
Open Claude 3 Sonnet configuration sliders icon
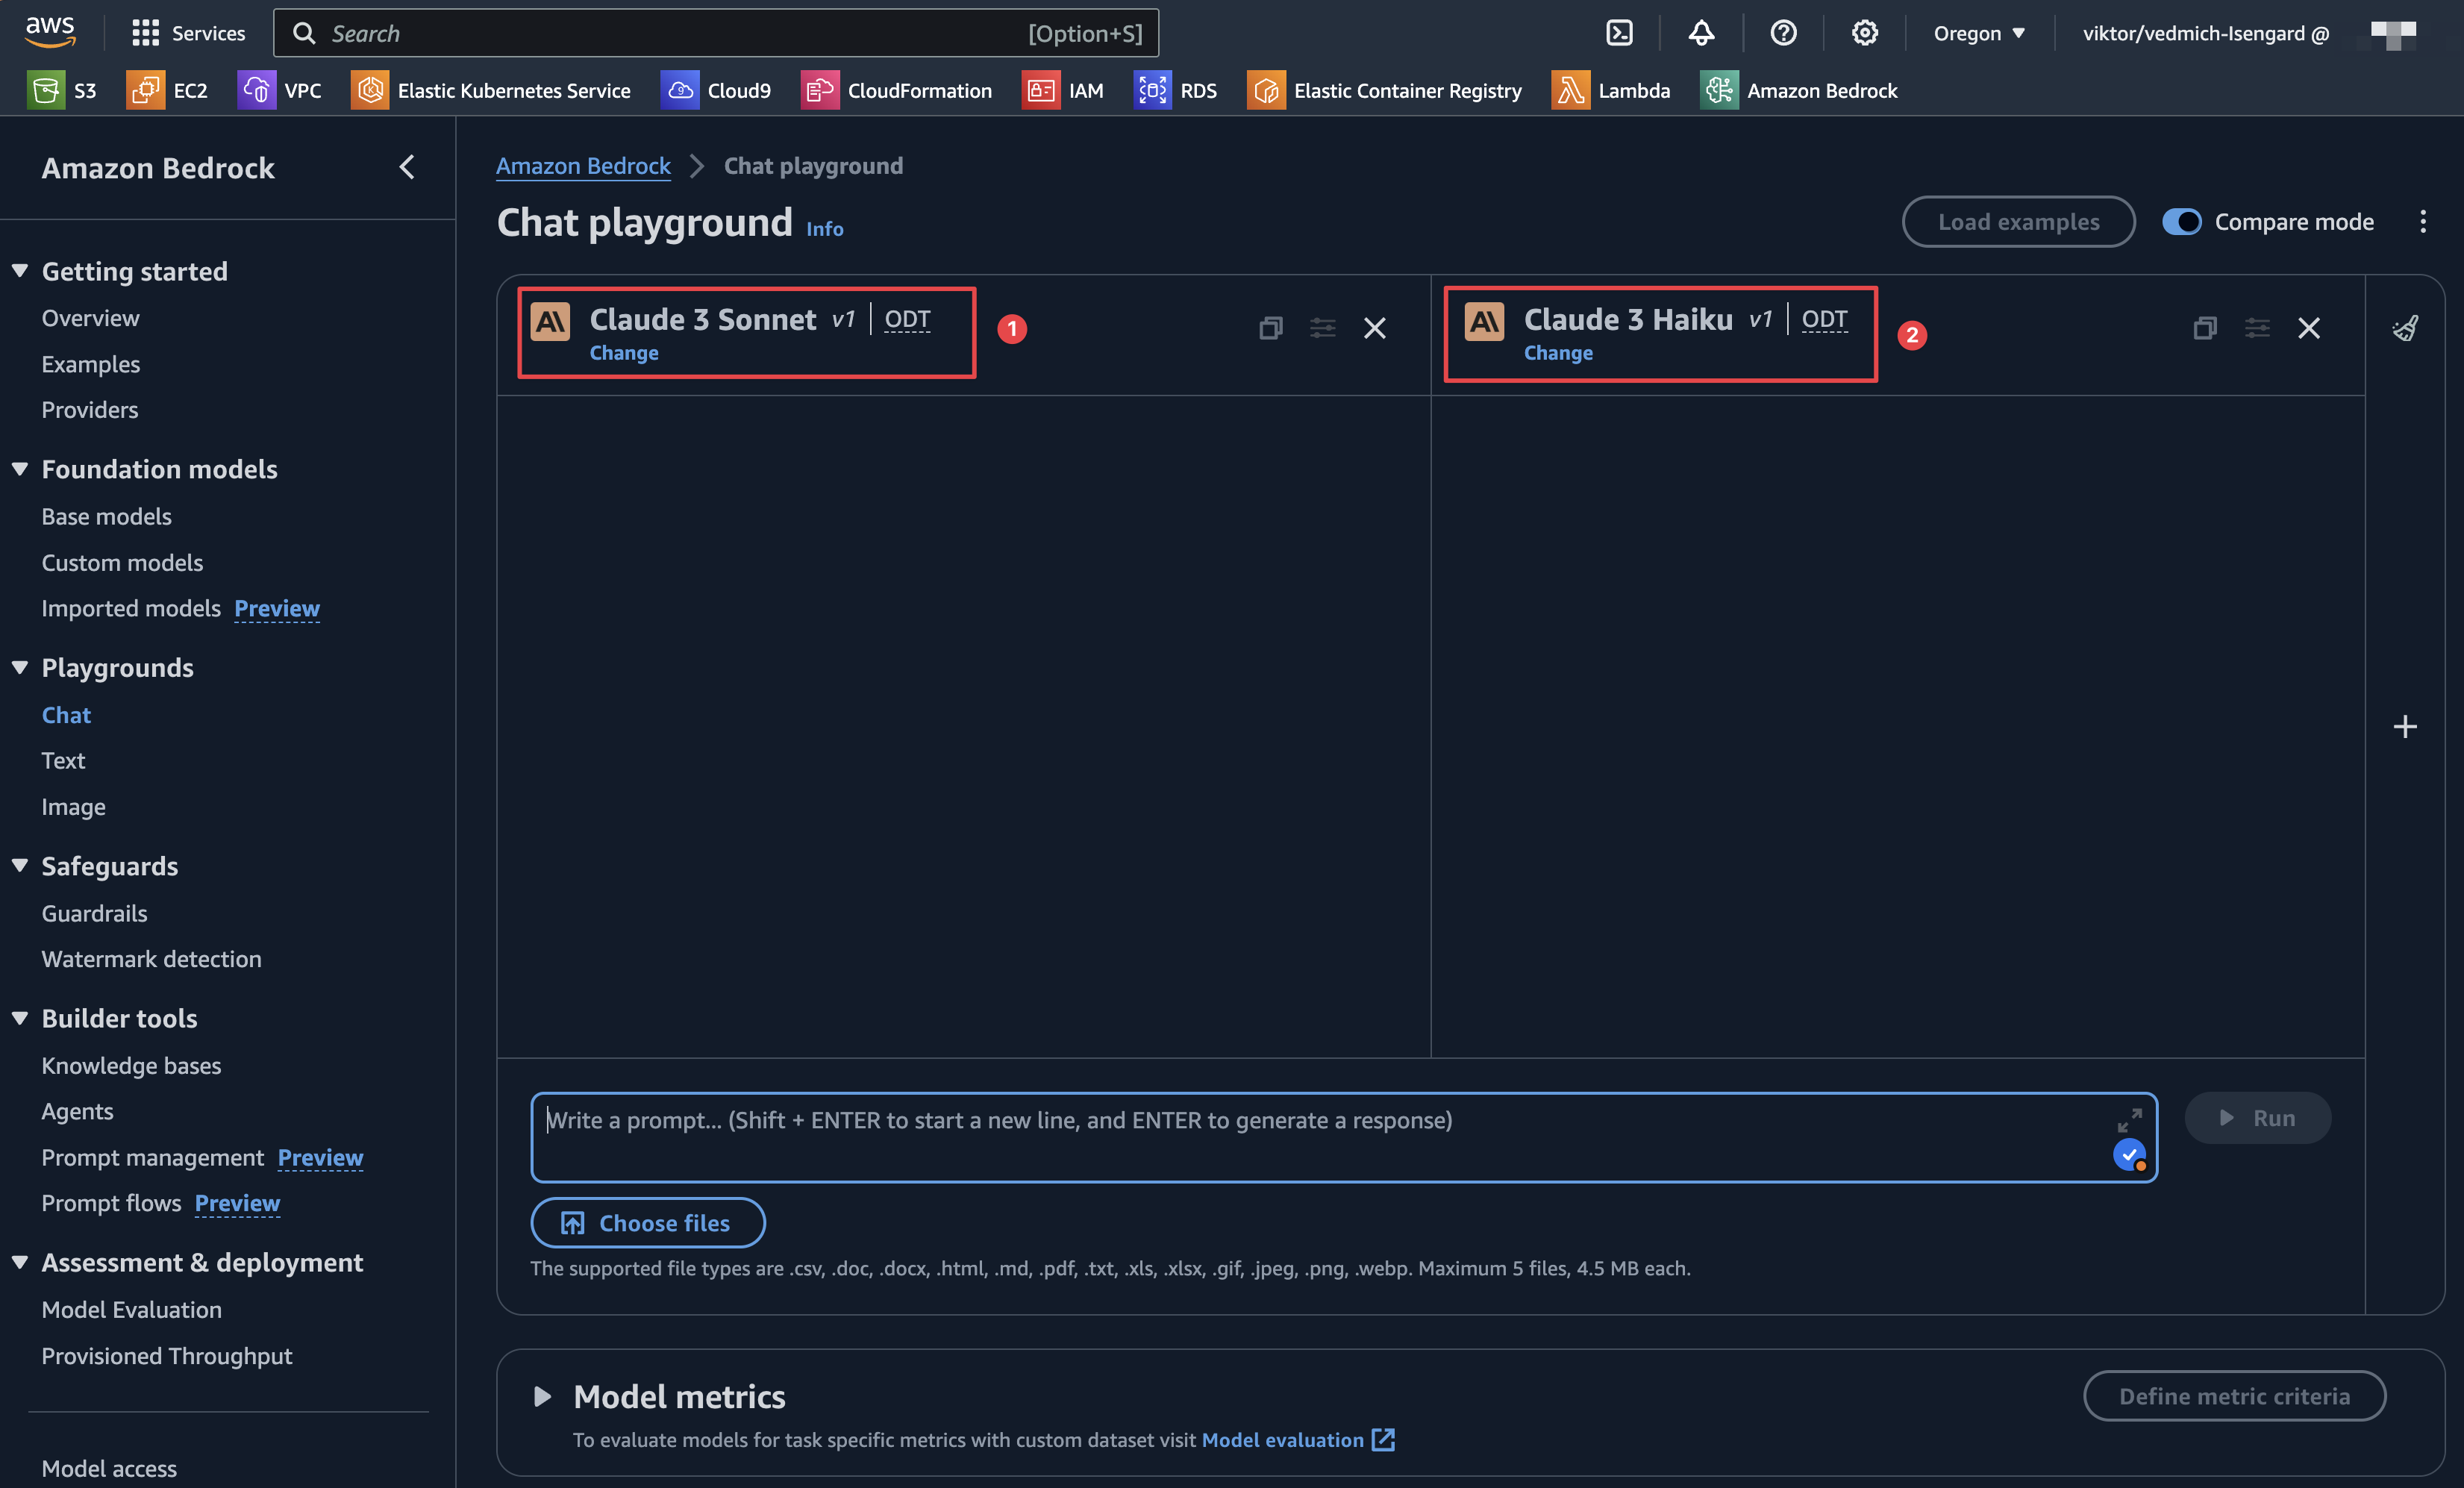point(1322,328)
